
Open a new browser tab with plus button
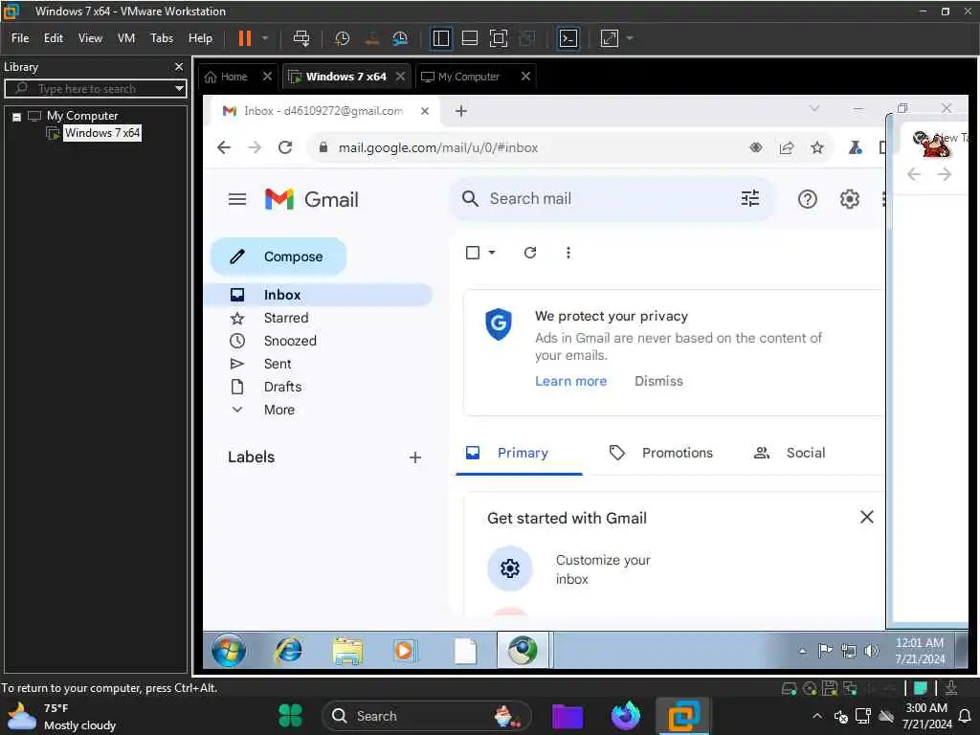tap(461, 111)
